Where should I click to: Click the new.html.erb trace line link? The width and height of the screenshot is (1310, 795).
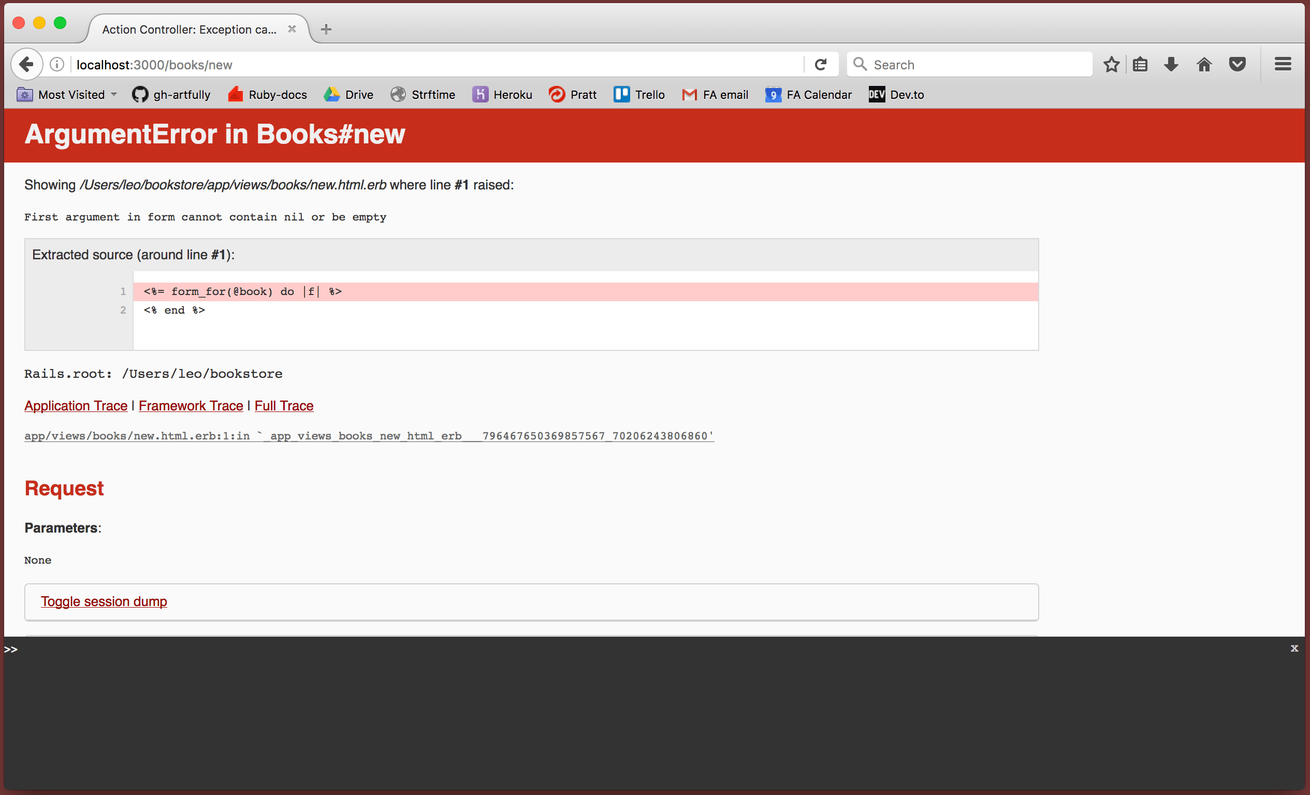(369, 436)
